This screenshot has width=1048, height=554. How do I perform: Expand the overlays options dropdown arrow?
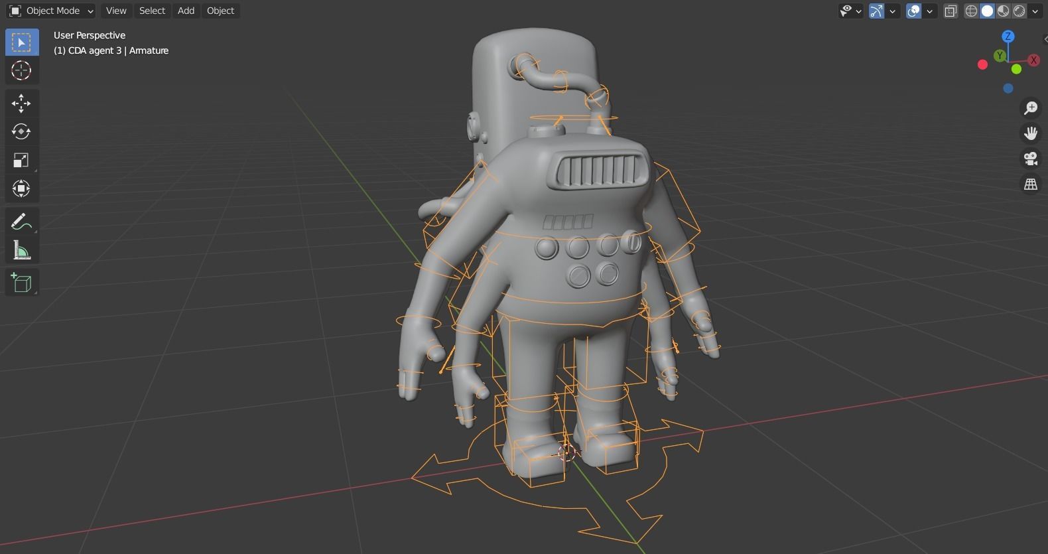pos(929,11)
